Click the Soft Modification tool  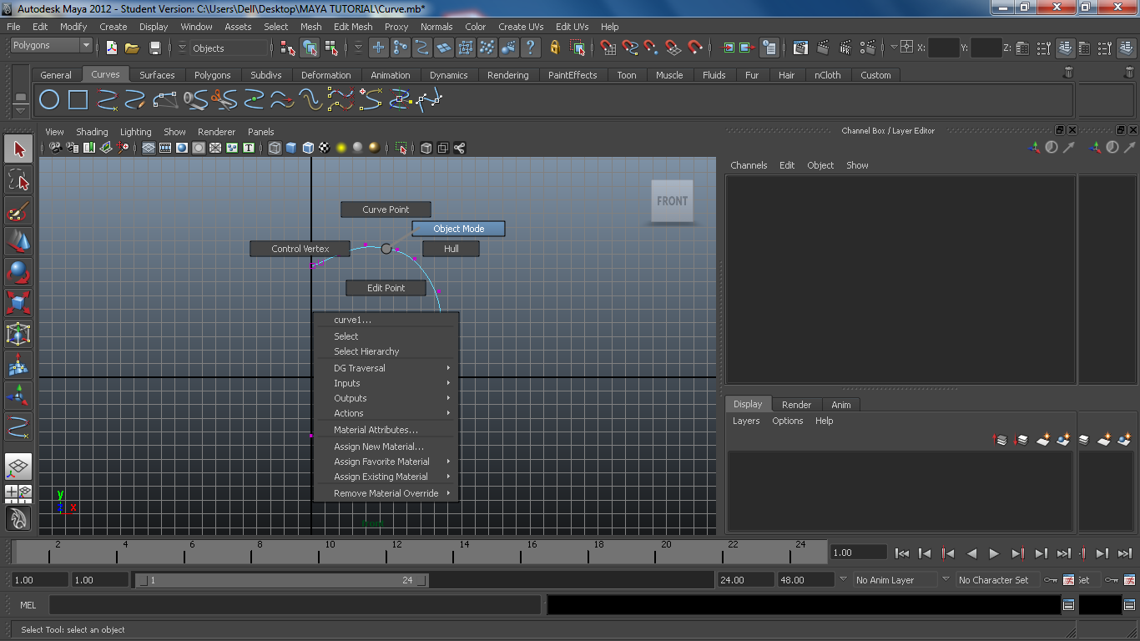pyautogui.click(x=18, y=366)
